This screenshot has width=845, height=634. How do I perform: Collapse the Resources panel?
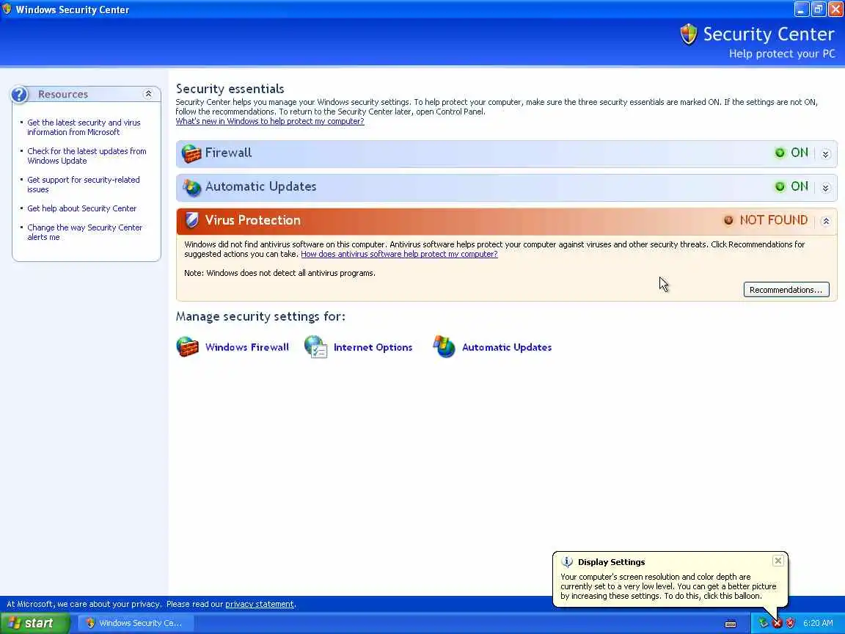[x=148, y=94]
